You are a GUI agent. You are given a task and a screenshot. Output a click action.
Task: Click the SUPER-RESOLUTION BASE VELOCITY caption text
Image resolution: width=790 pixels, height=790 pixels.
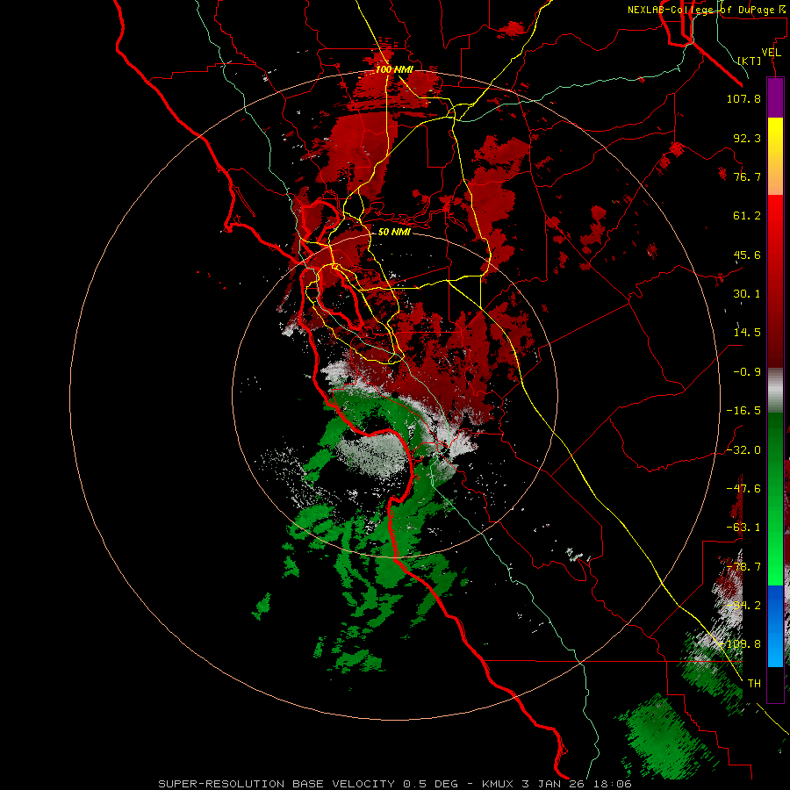tap(276, 784)
